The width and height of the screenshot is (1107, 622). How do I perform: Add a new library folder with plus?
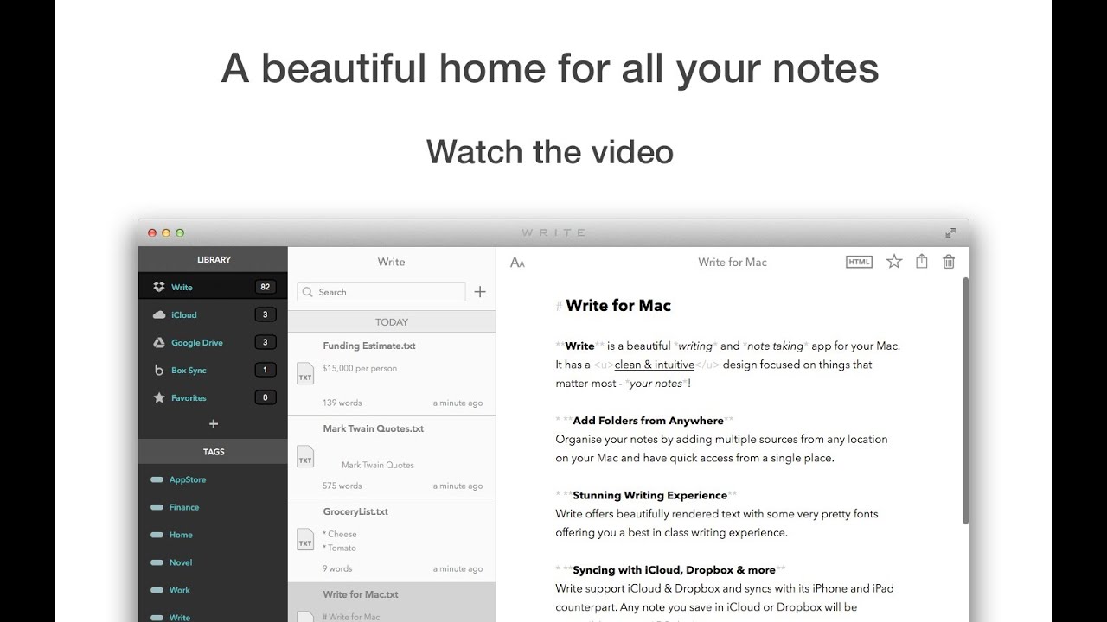214,424
